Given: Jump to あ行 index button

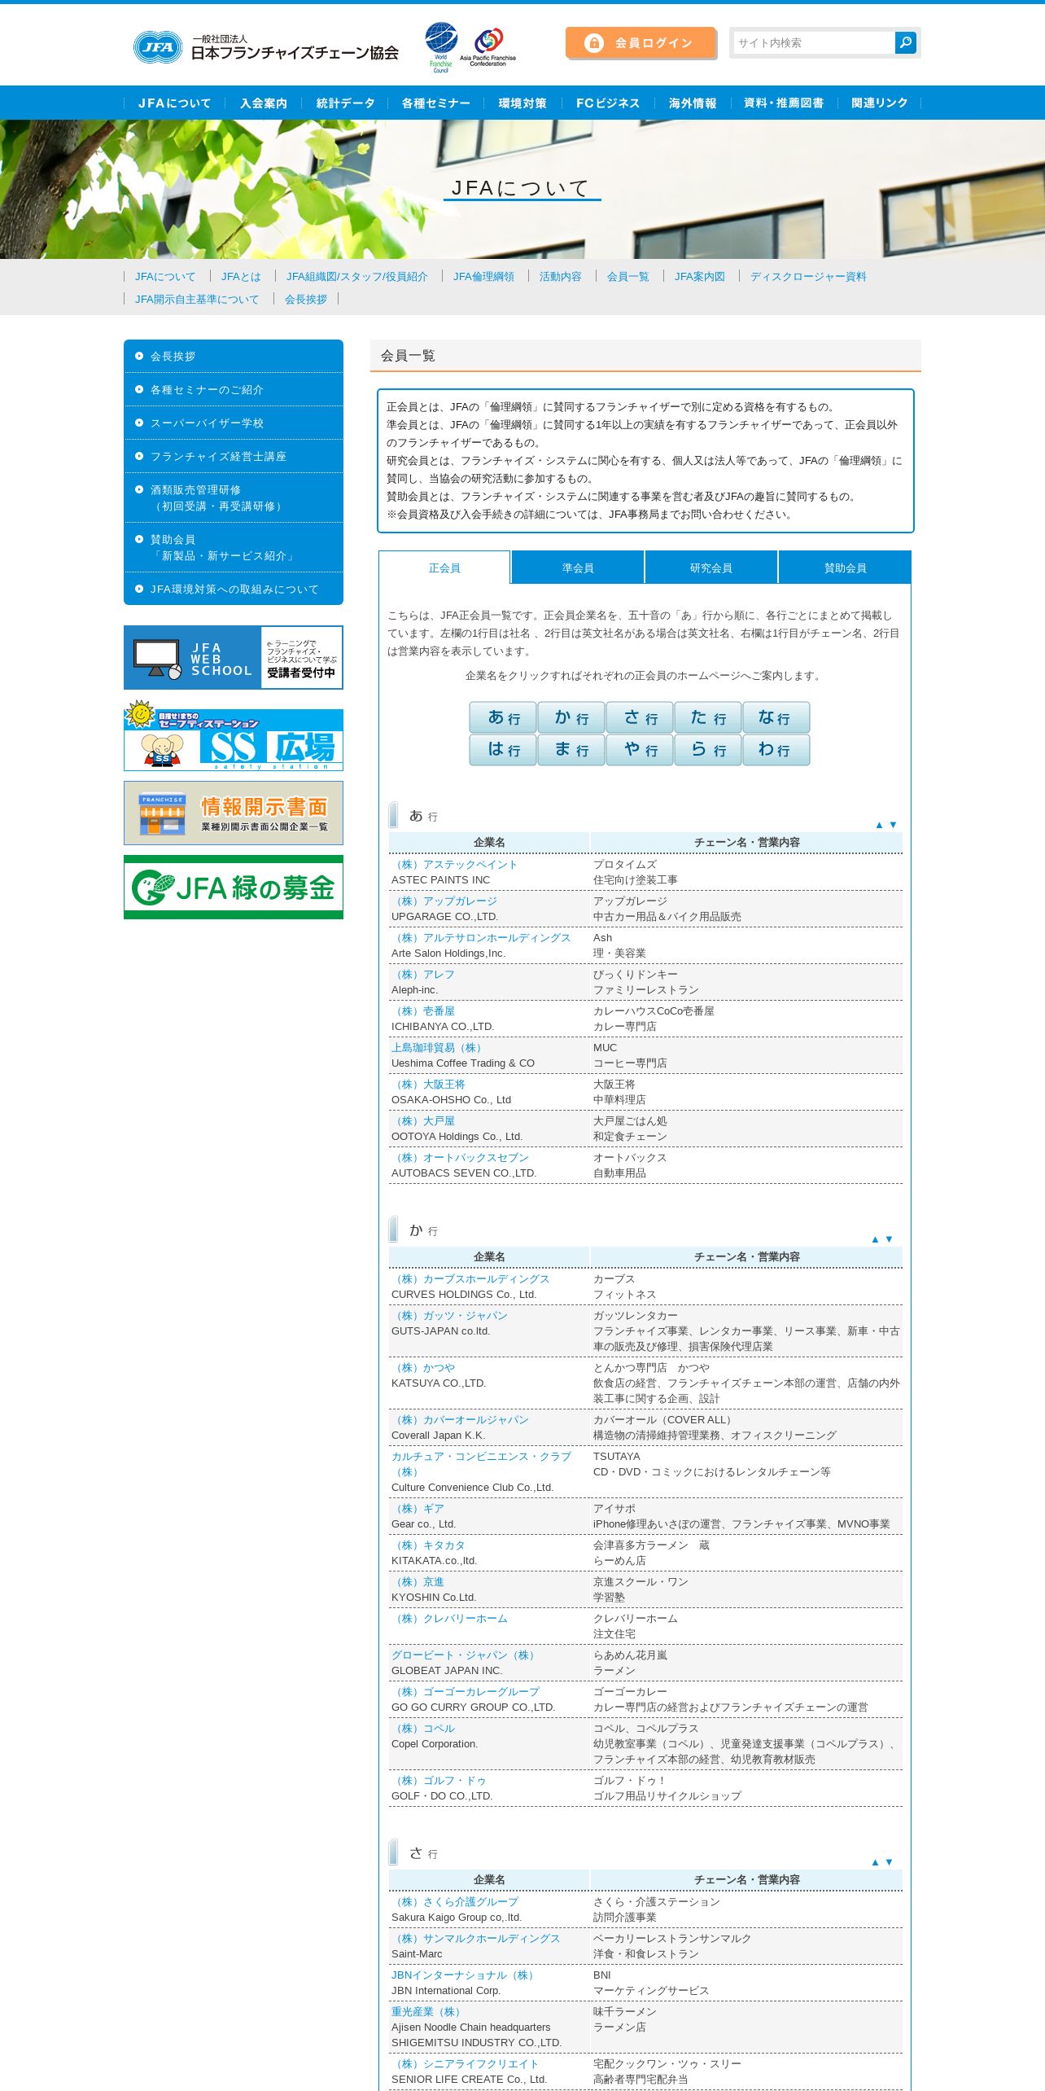Looking at the screenshot, I should click(503, 717).
